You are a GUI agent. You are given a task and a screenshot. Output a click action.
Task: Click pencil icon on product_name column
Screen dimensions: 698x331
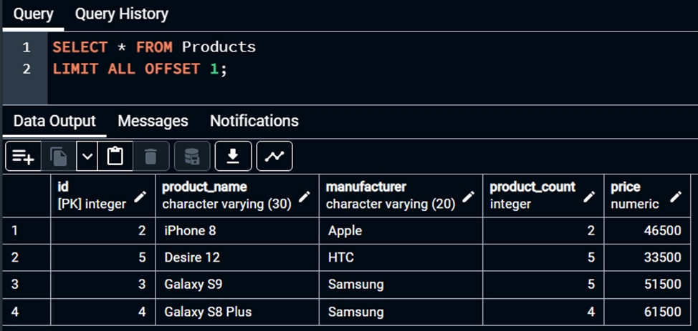[x=305, y=196]
